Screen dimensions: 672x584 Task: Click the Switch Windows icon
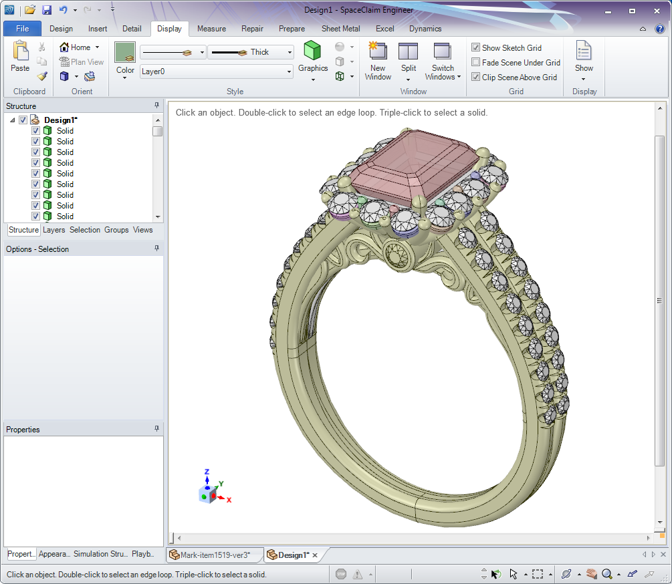(x=442, y=51)
